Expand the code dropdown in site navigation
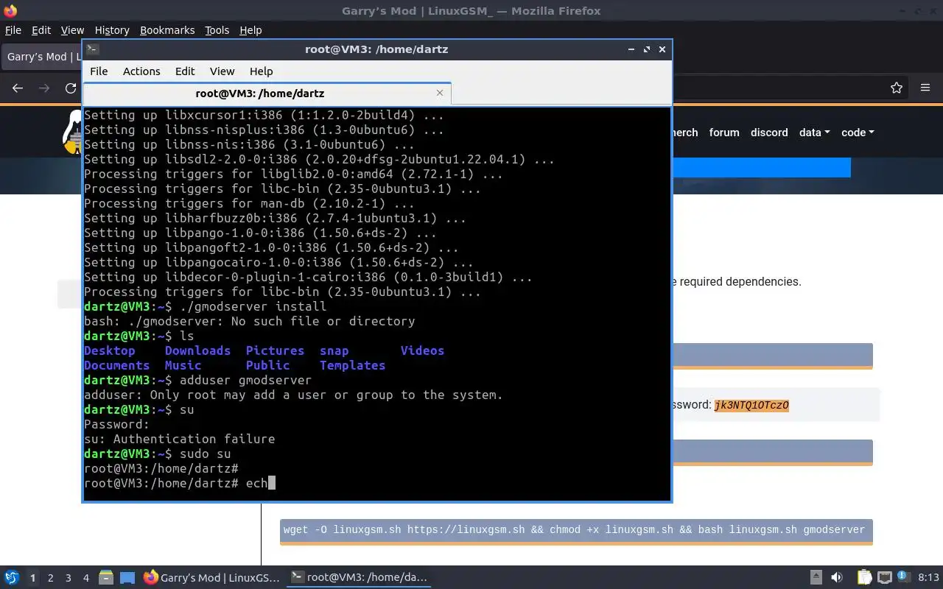Viewport: 943px width, 589px height. 858,133
